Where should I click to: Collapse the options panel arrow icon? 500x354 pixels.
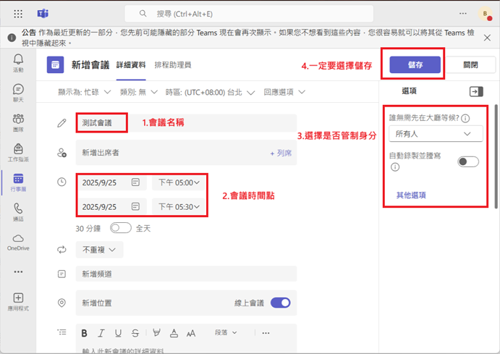475,91
